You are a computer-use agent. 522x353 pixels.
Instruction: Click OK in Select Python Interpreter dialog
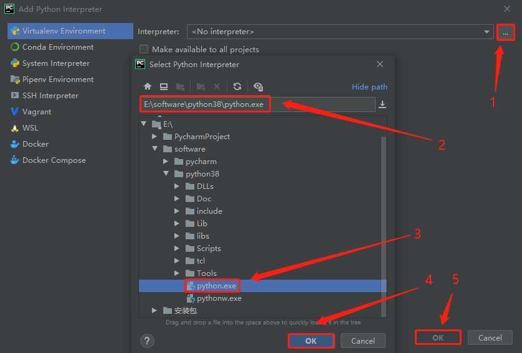[x=311, y=341]
